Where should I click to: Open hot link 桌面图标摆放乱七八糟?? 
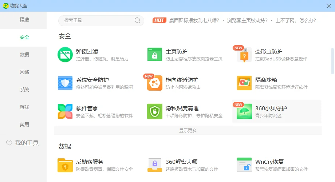(x=194, y=20)
